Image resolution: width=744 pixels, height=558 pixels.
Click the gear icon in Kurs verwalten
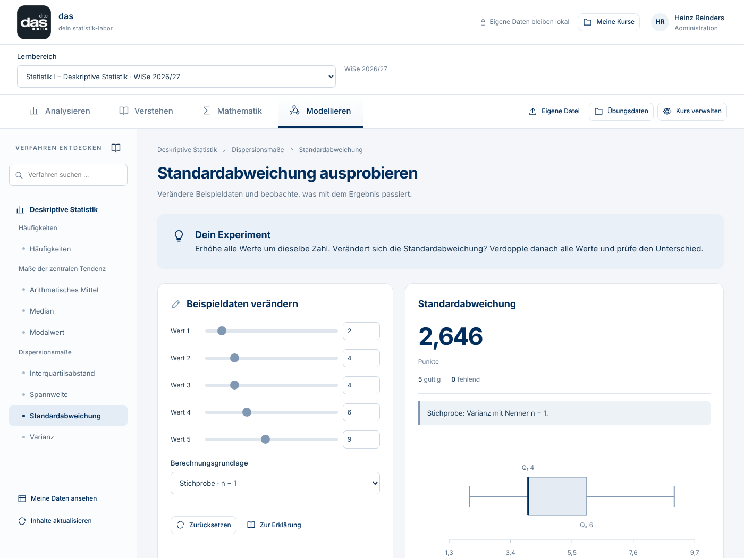coord(667,112)
